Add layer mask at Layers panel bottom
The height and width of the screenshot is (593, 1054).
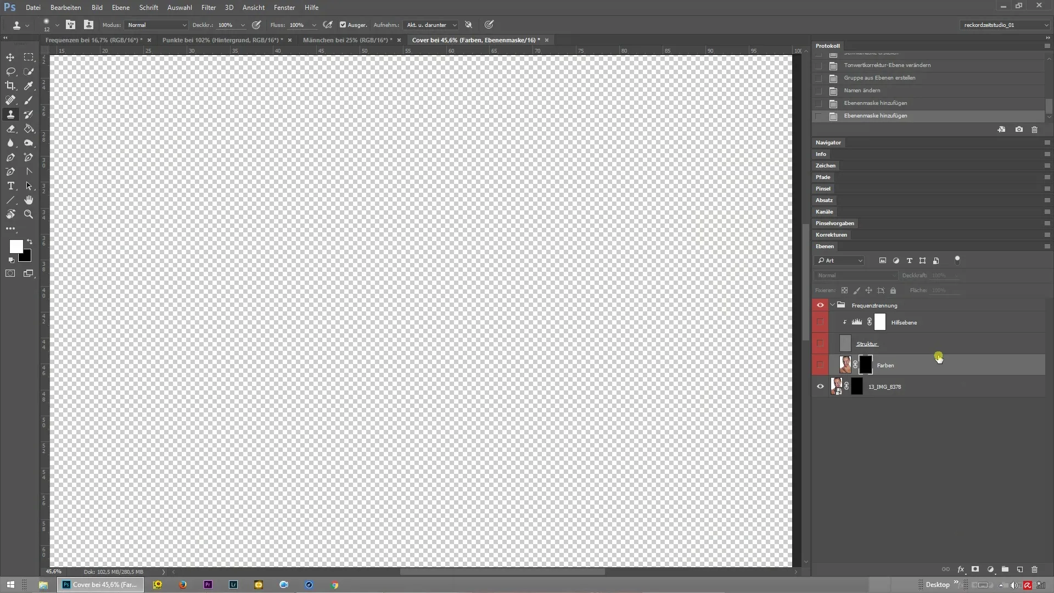tap(975, 569)
